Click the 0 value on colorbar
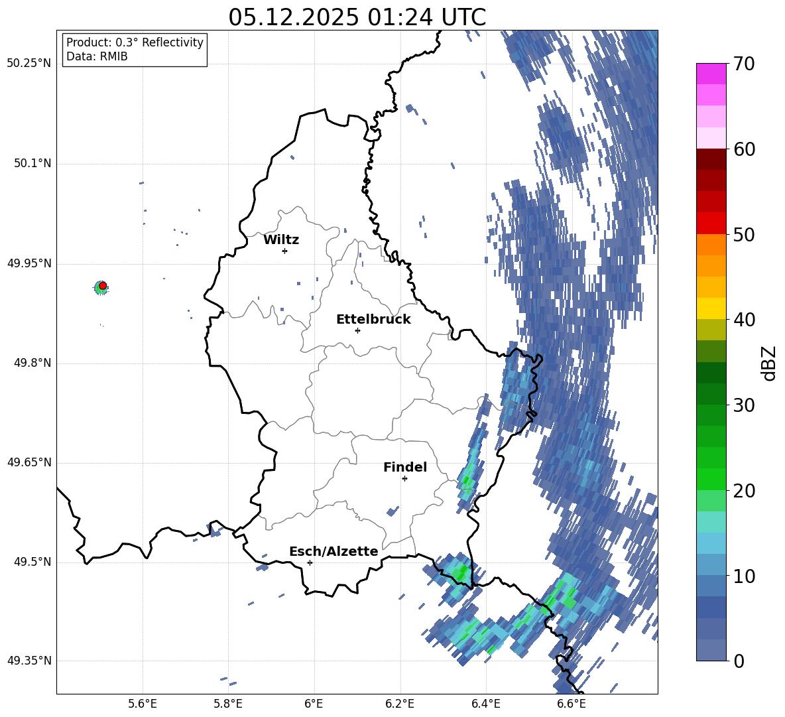This screenshot has width=785, height=717. pyautogui.click(x=739, y=661)
